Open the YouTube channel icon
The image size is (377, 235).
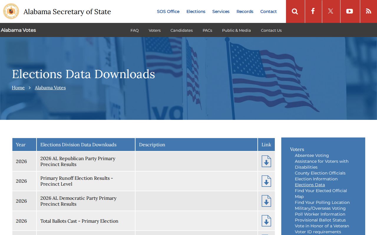point(350,11)
